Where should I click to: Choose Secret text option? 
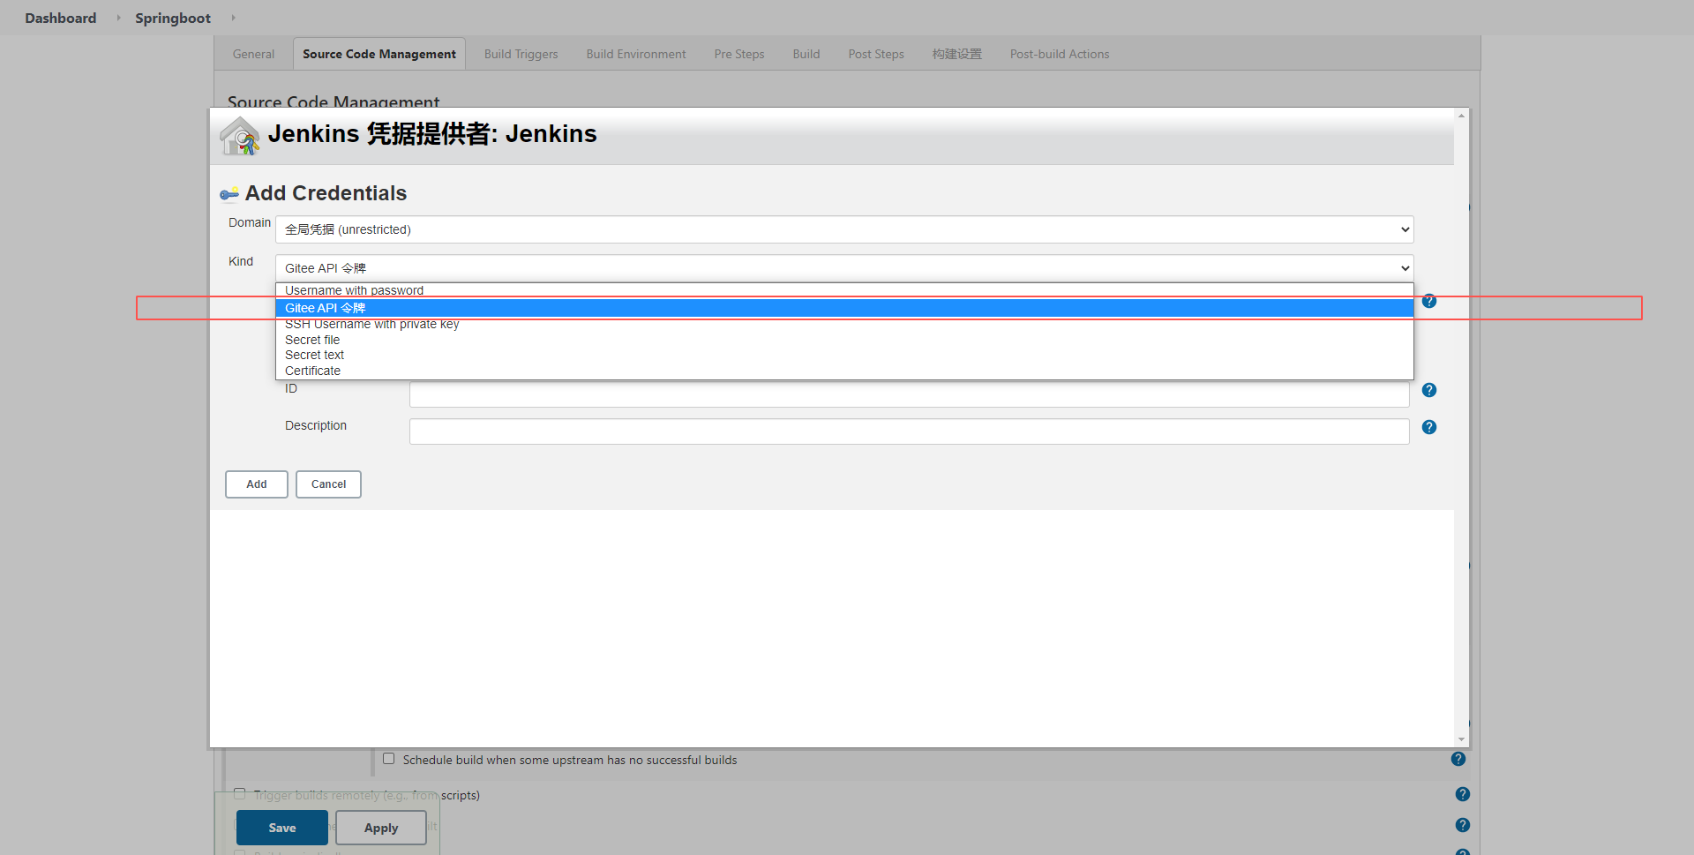pyautogui.click(x=844, y=355)
